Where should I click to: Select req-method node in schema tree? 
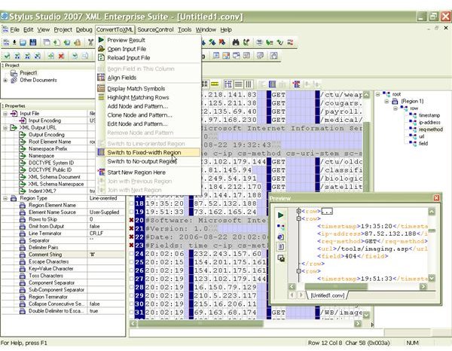431,130
